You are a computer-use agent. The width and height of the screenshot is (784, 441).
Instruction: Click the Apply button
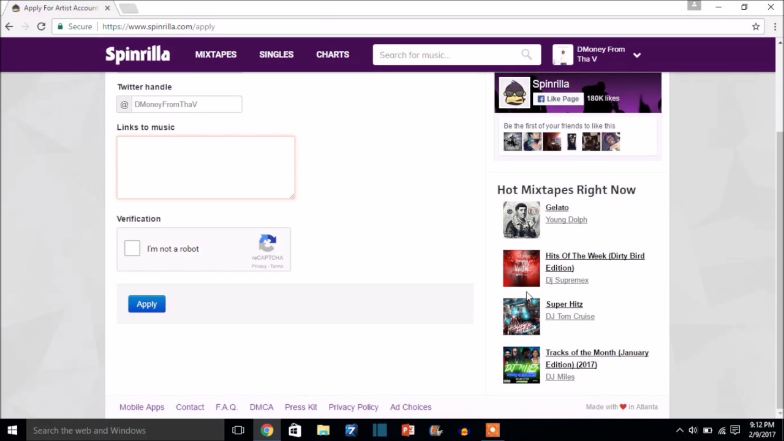(146, 304)
